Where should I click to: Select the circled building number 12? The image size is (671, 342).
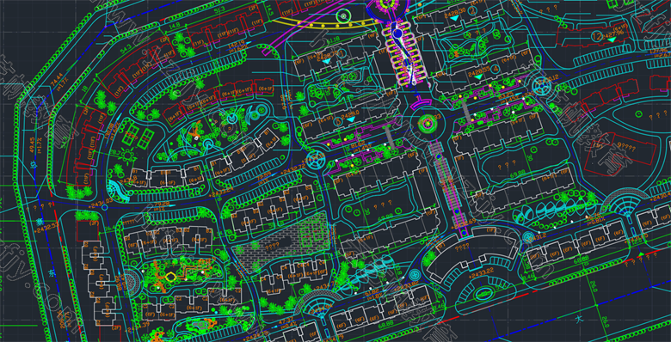tap(596, 35)
